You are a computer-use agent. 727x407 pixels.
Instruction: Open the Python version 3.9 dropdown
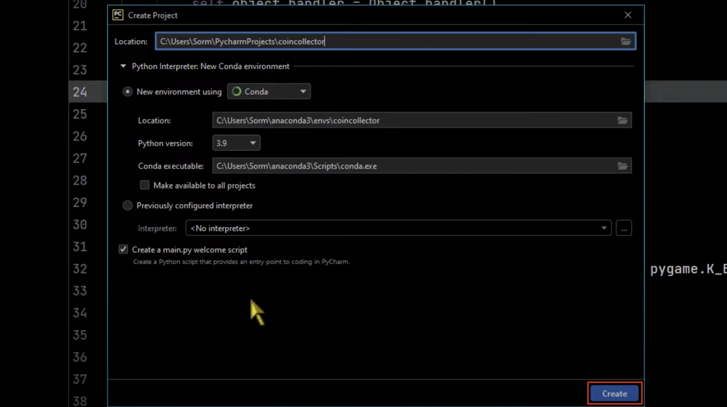(236, 143)
